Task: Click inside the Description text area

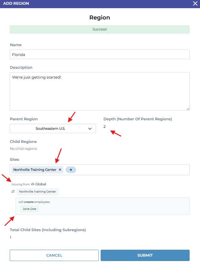Action: pyautogui.click(x=99, y=91)
